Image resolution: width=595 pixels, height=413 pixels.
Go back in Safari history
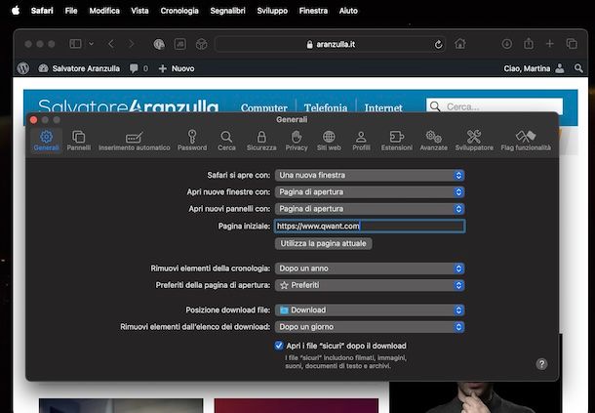point(111,44)
